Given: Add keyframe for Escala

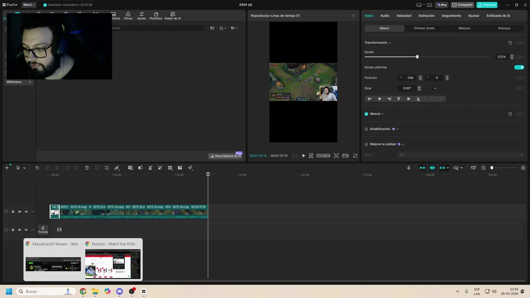Looking at the screenshot, I should (520, 57).
